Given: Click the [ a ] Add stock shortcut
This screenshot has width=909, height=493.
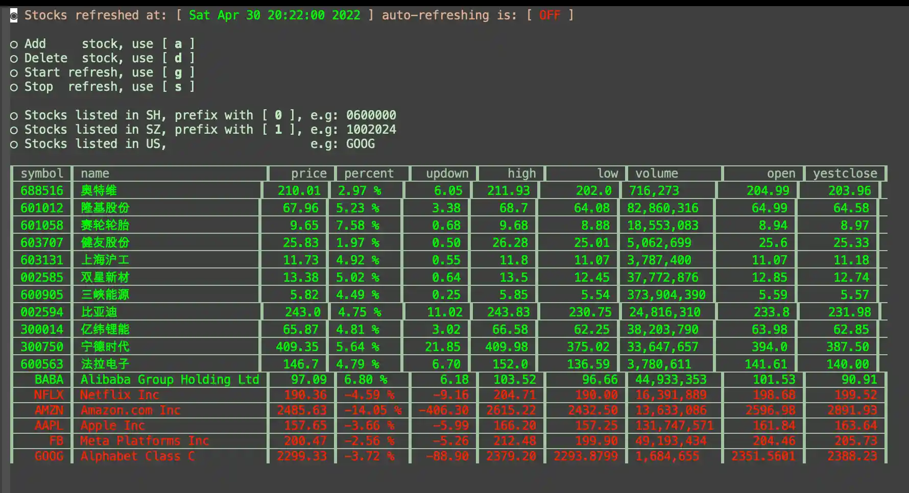Looking at the screenshot, I should [x=178, y=44].
